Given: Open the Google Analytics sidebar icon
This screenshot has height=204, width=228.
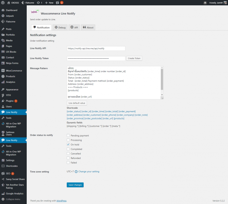Looking at the screenshot, I should click(x=3, y=194).
